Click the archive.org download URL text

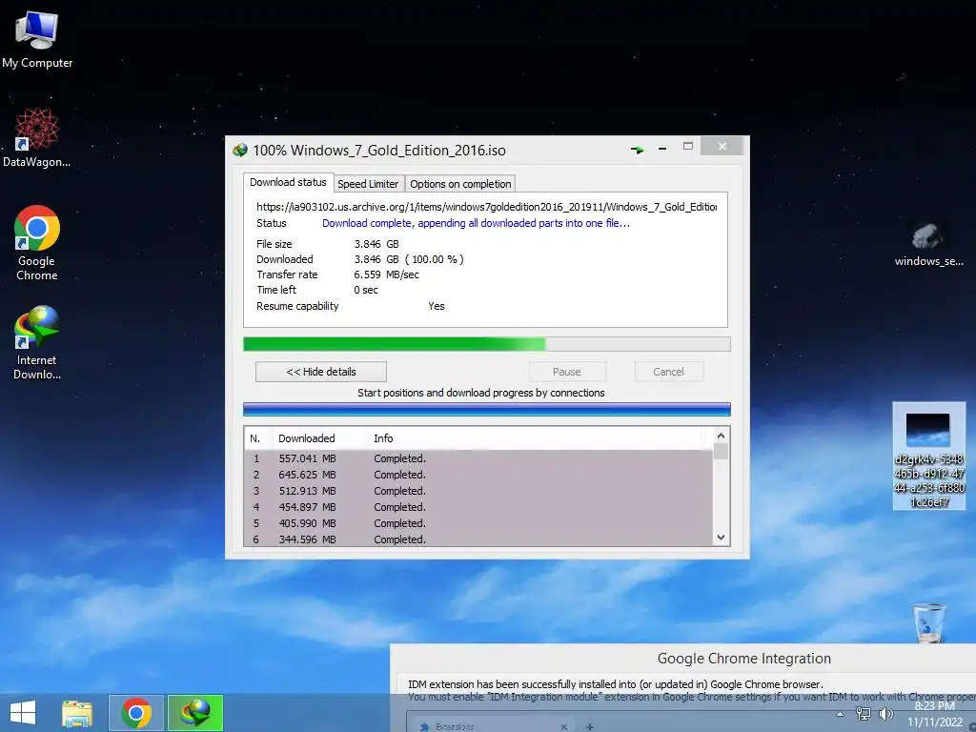point(487,207)
